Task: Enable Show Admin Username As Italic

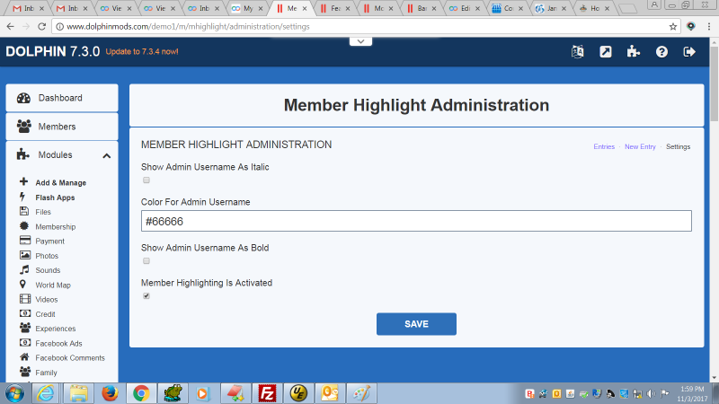Action: pos(146,180)
